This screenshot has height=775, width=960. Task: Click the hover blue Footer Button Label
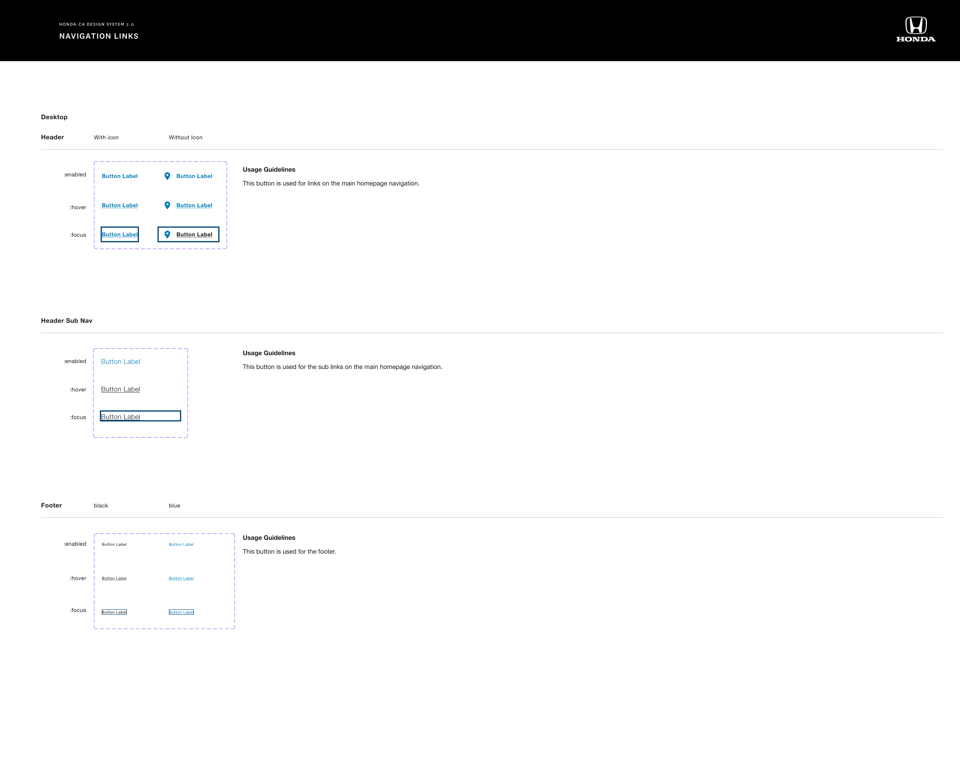point(181,578)
